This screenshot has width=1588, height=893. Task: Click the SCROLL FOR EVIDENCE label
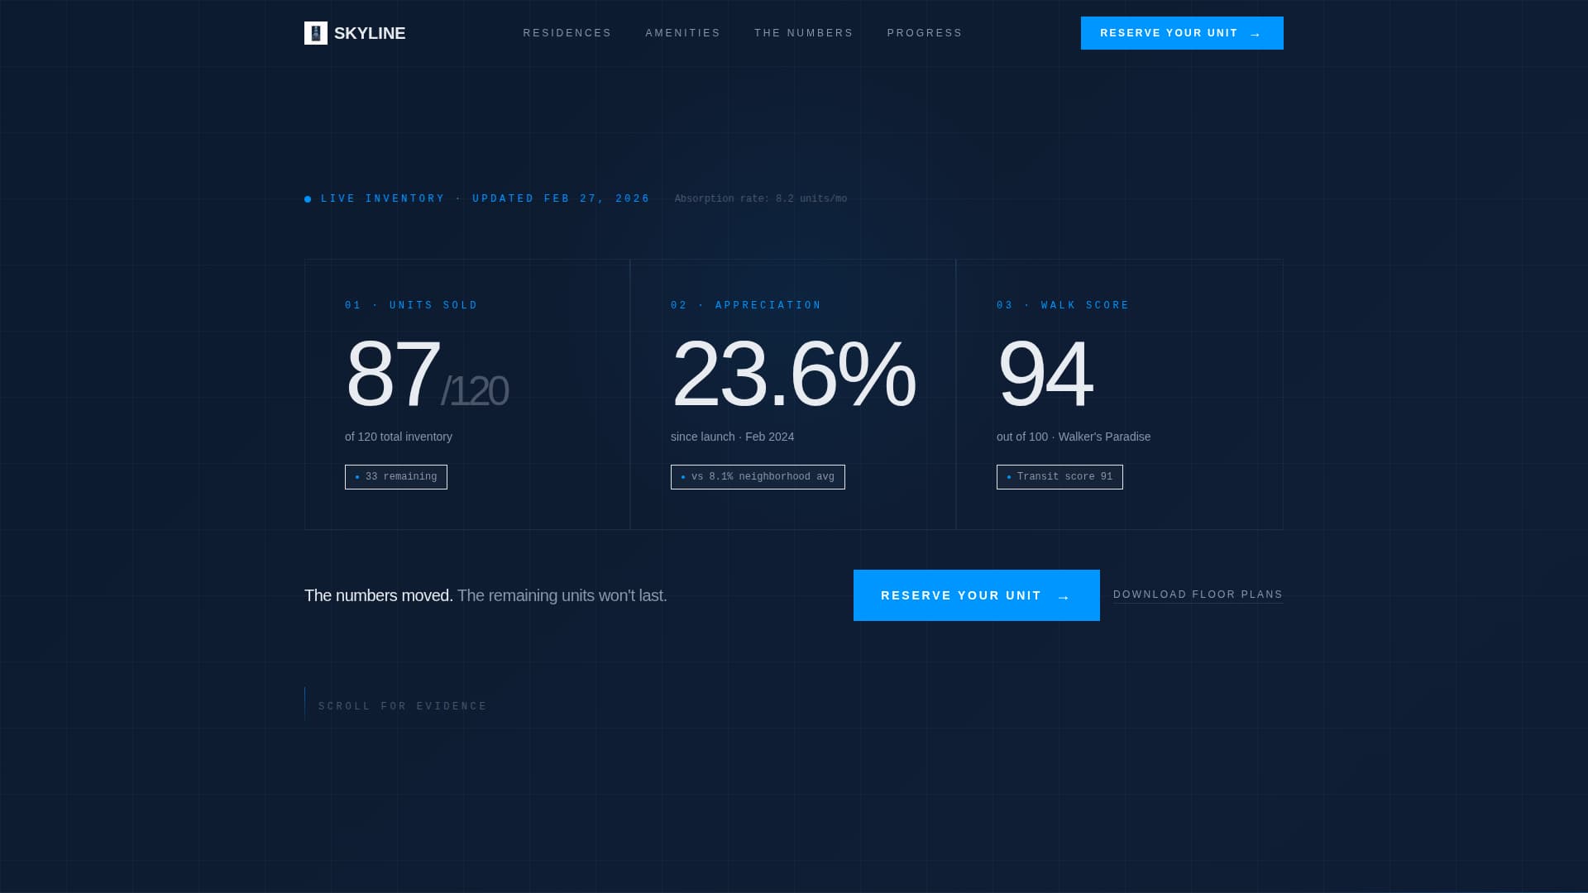402,706
